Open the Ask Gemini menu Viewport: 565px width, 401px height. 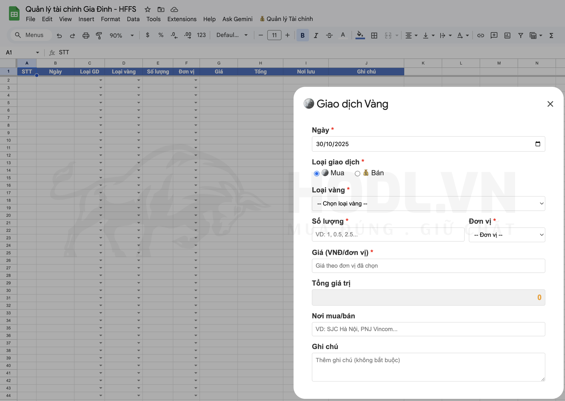237,19
